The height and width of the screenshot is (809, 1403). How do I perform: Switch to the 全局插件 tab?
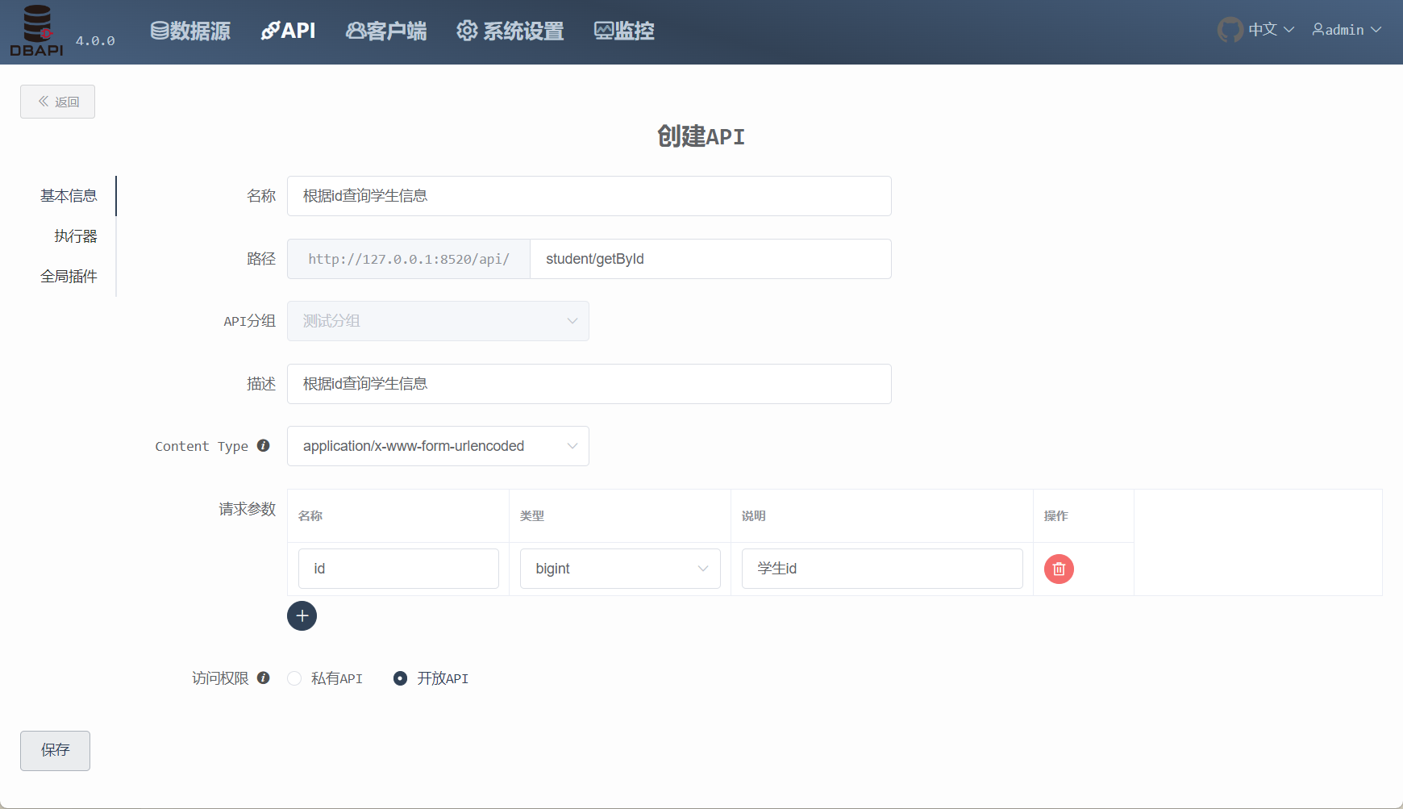point(69,277)
